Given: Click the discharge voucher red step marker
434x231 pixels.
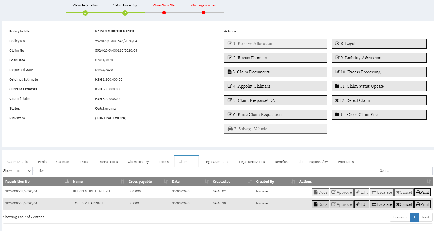Looking at the screenshot, I should [203, 13].
